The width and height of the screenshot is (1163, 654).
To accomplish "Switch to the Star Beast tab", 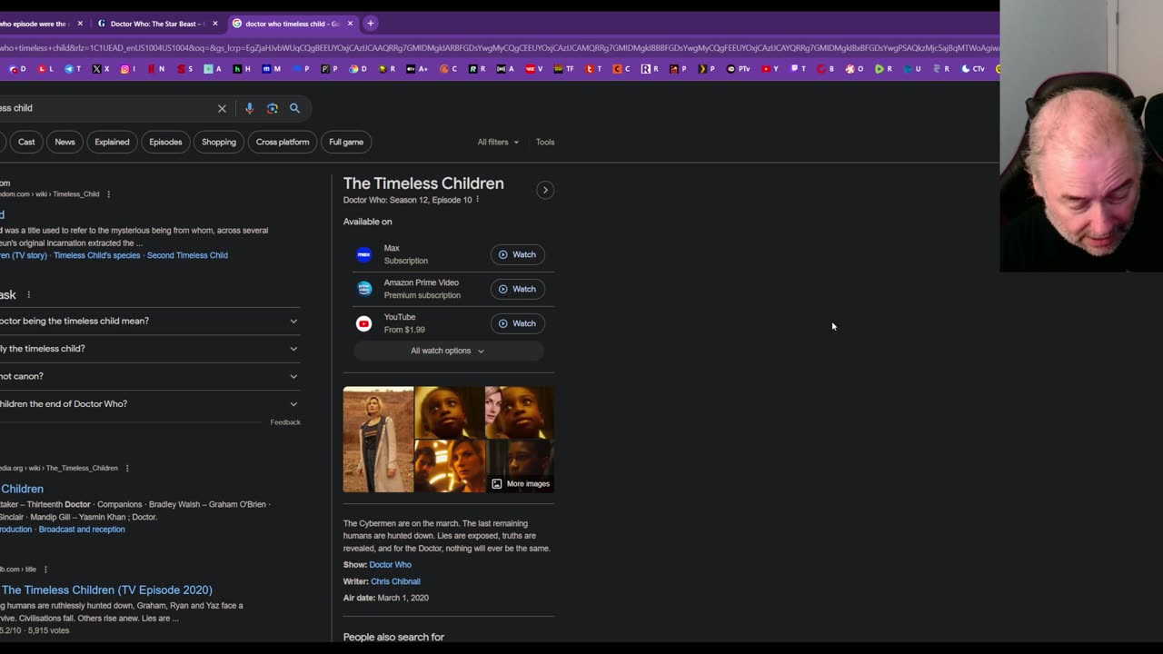I will (155, 24).
